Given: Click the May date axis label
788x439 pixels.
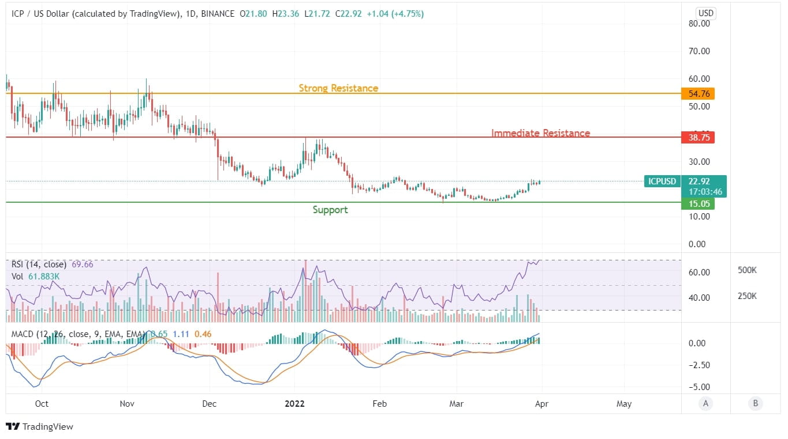Looking at the screenshot, I should tap(624, 404).
